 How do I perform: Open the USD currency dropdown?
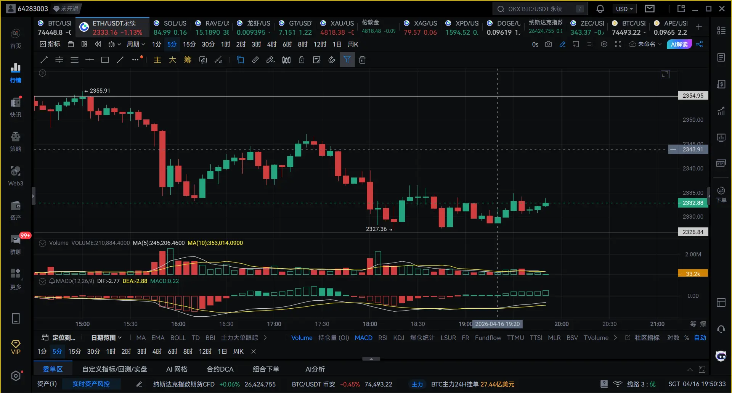pyautogui.click(x=624, y=9)
